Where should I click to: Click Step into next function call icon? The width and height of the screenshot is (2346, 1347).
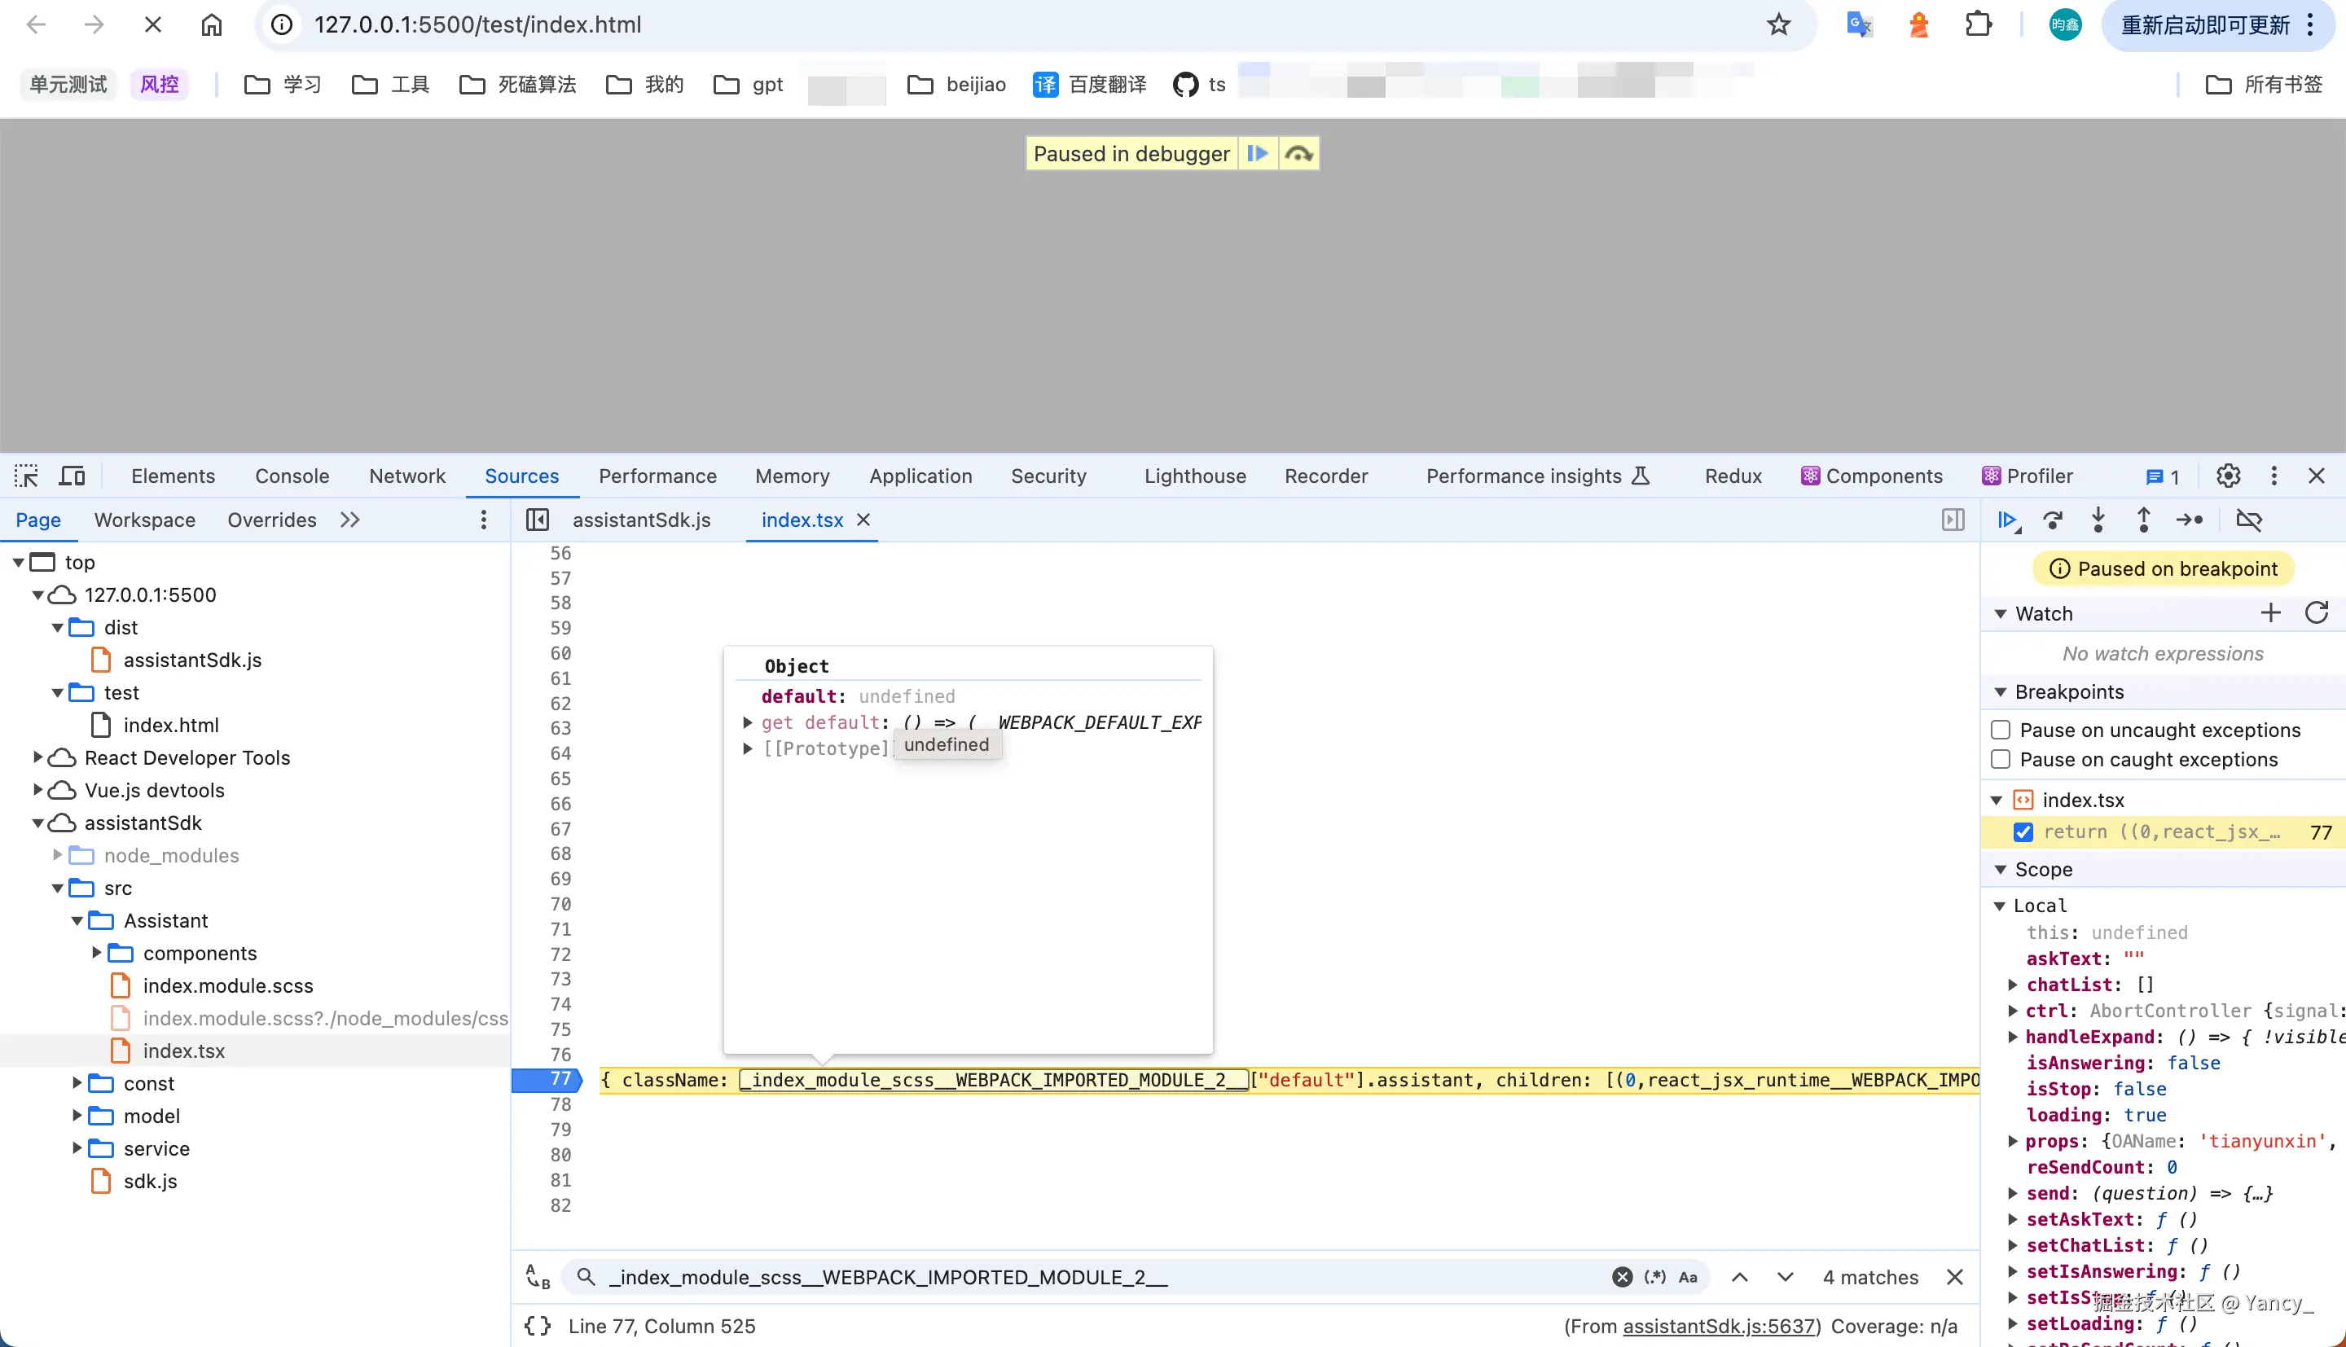click(2098, 520)
